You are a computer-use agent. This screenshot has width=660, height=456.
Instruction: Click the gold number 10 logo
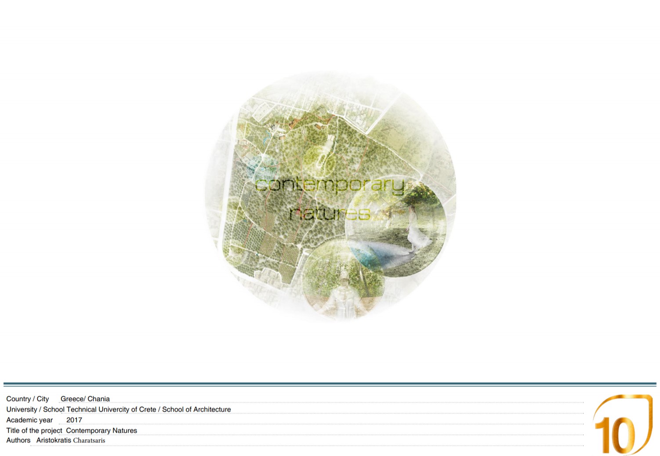623,424
